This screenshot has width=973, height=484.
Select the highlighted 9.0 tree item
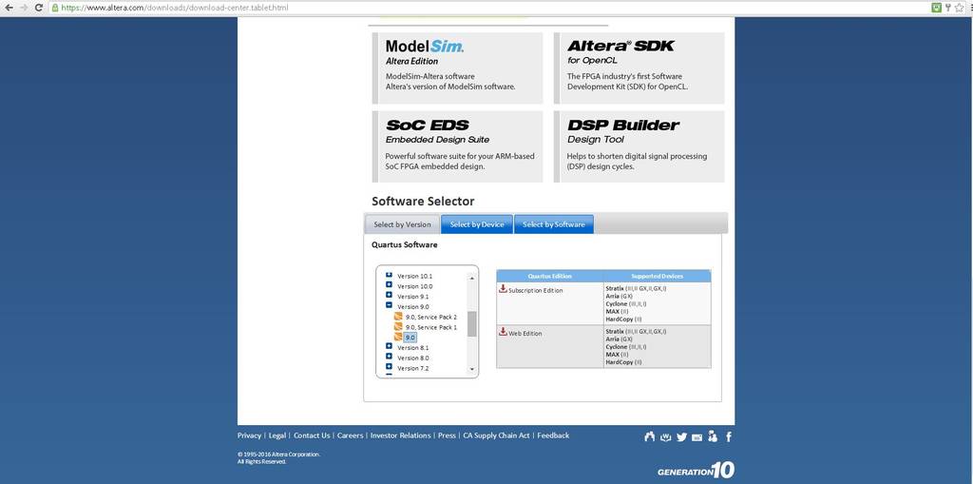click(x=410, y=338)
